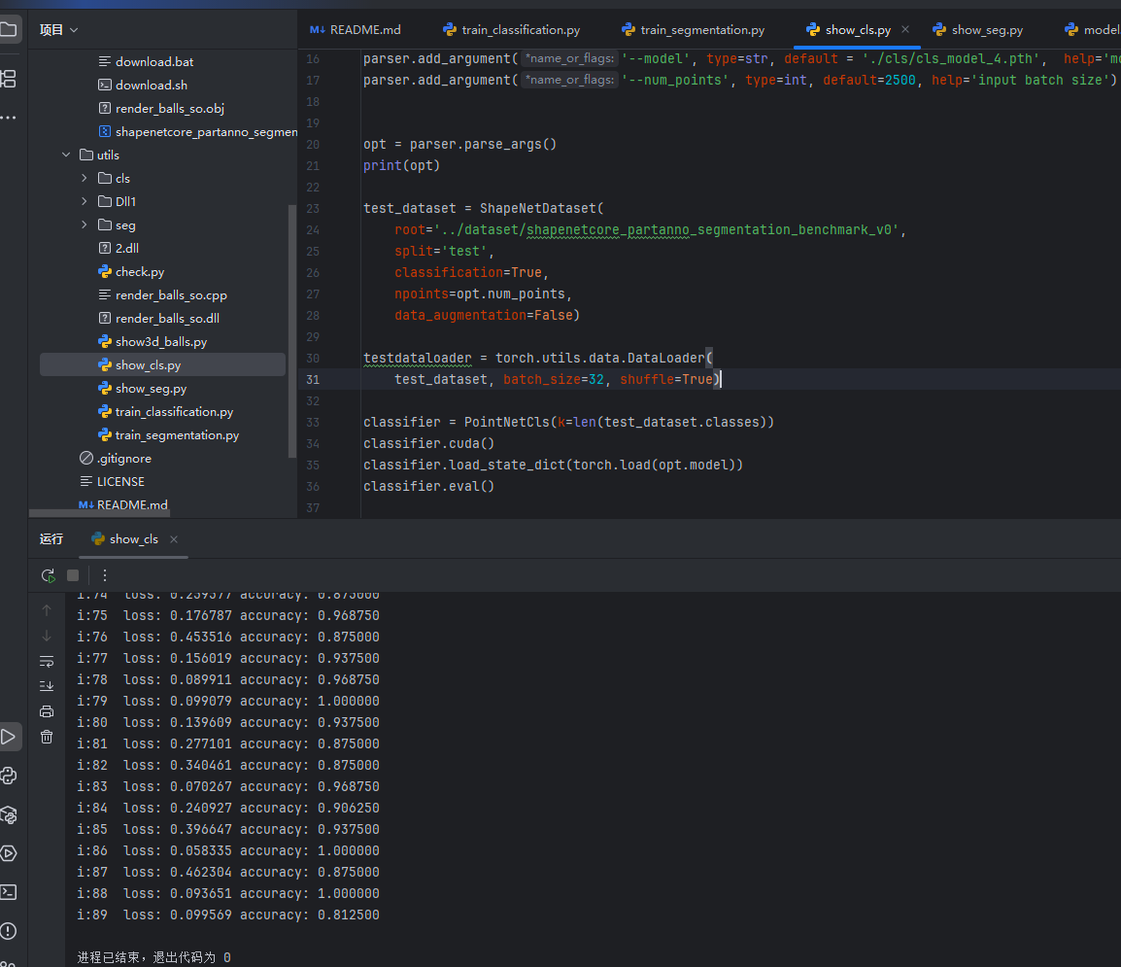Screen dimensions: 1121x967
Task: Click console line 'i:79 loss: 0.099079'
Action: click(x=228, y=701)
